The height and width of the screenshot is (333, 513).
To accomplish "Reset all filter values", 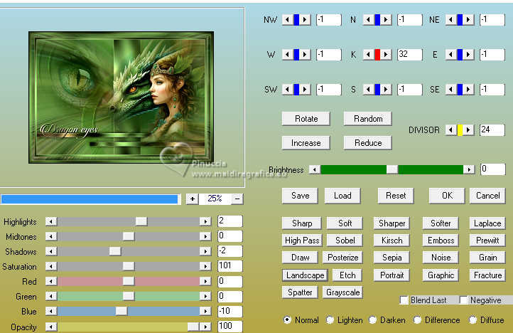I will pyautogui.click(x=396, y=196).
